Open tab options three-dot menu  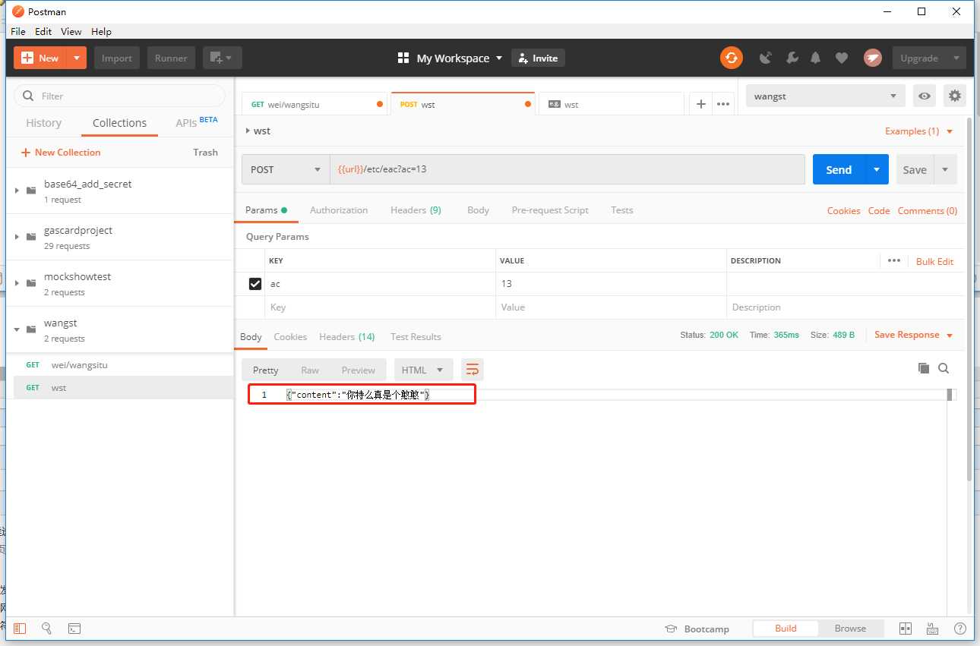coord(723,104)
